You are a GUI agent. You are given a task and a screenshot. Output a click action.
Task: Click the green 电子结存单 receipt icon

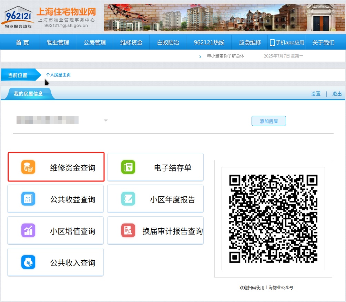coord(128,167)
